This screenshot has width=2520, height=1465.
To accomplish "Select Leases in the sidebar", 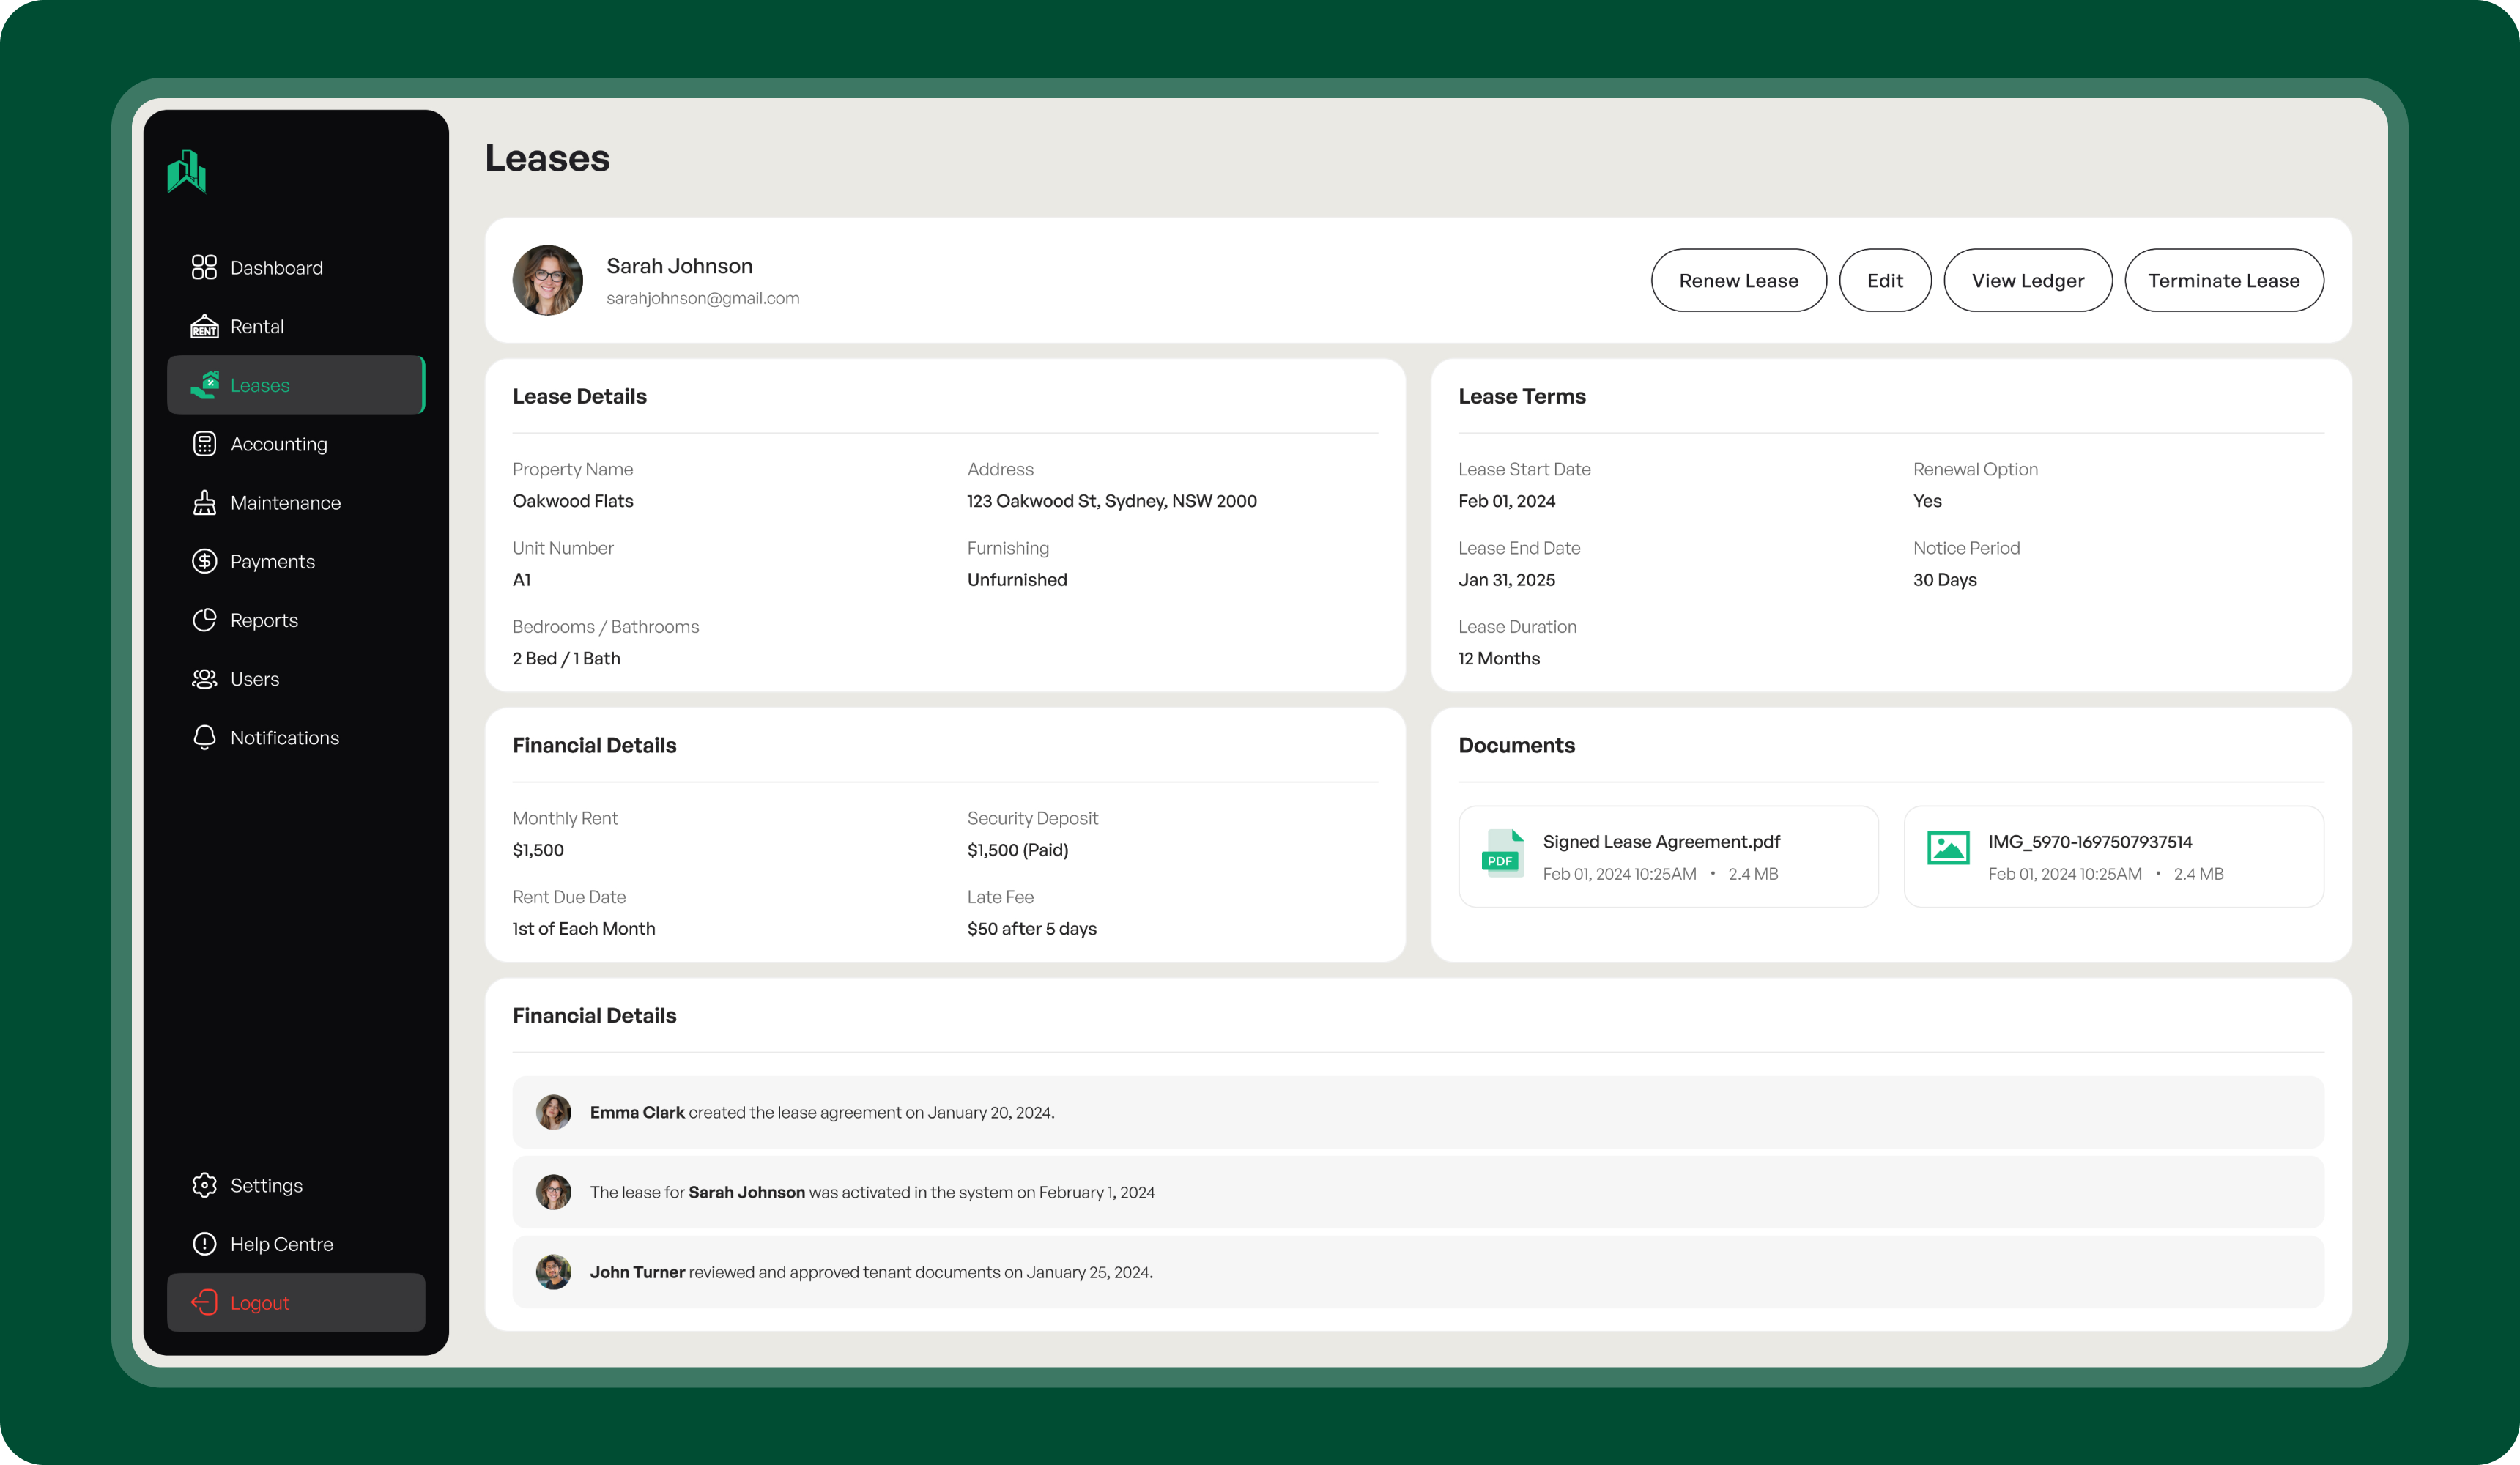I will click(296, 385).
